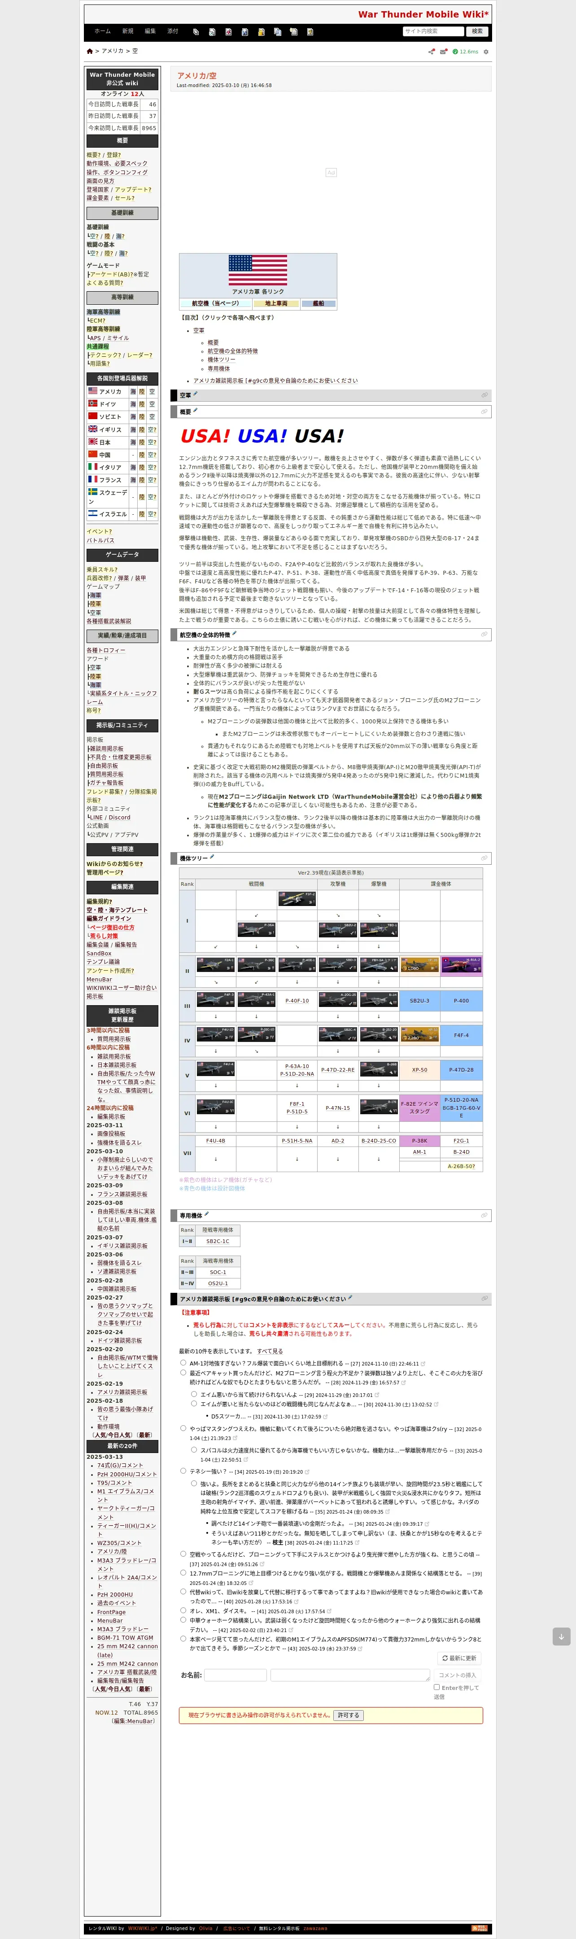
Task: Select the radio for comment やっぱマスタングつええわ
Action: click(183, 1428)
